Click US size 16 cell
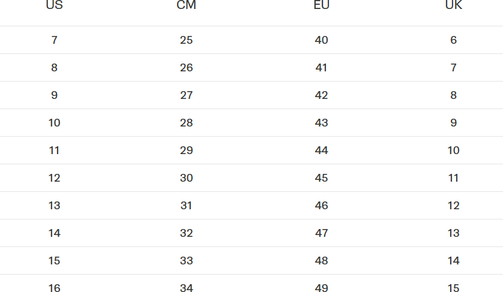Image resolution: width=503 pixels, height=292 pixels. coord(54,288)
